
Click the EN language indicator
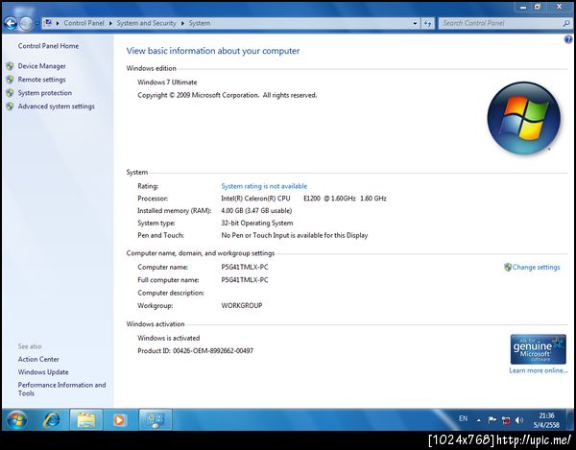pos(464,418)
